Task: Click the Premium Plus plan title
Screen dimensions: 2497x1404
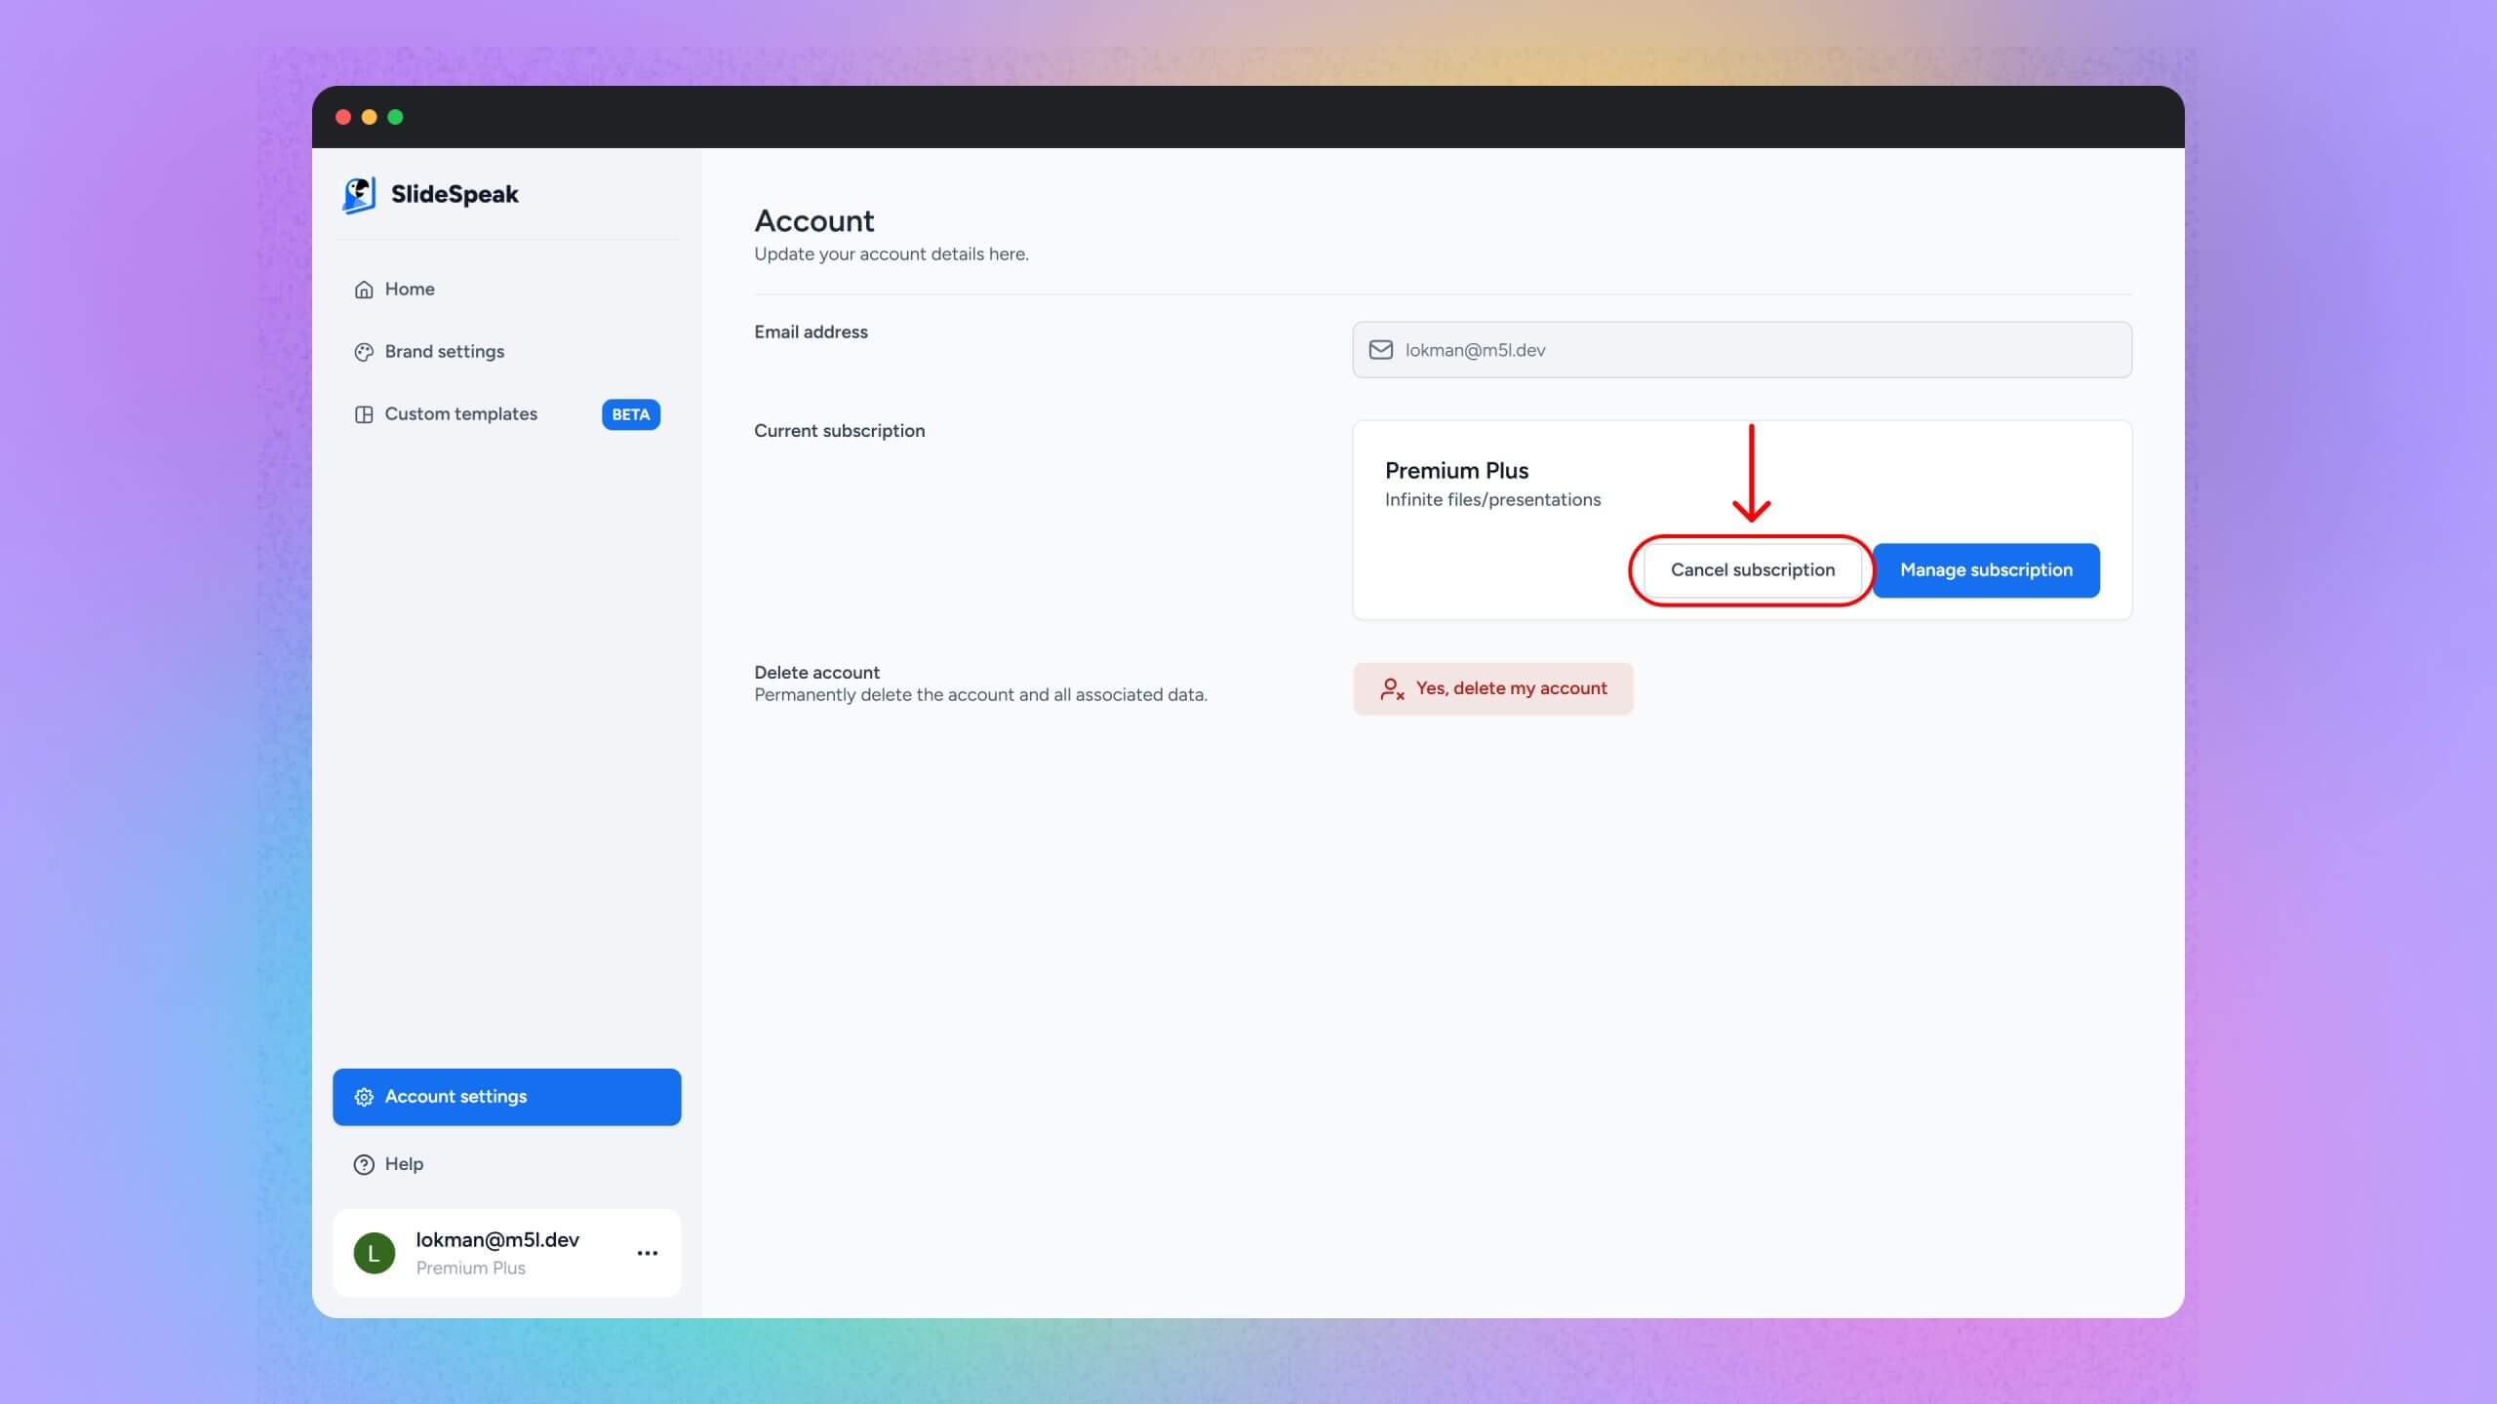Action: click(x=1456, y=470)
